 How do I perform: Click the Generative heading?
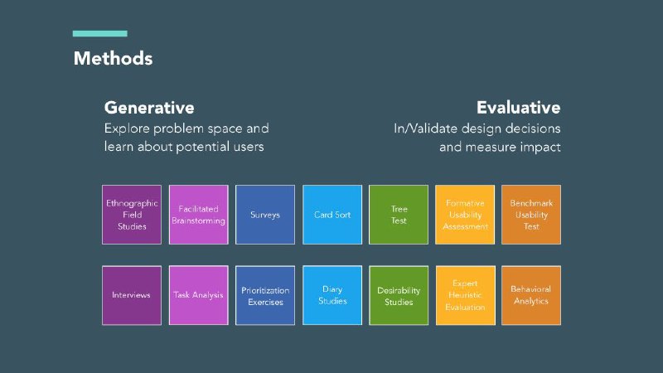tap(149, 108)
